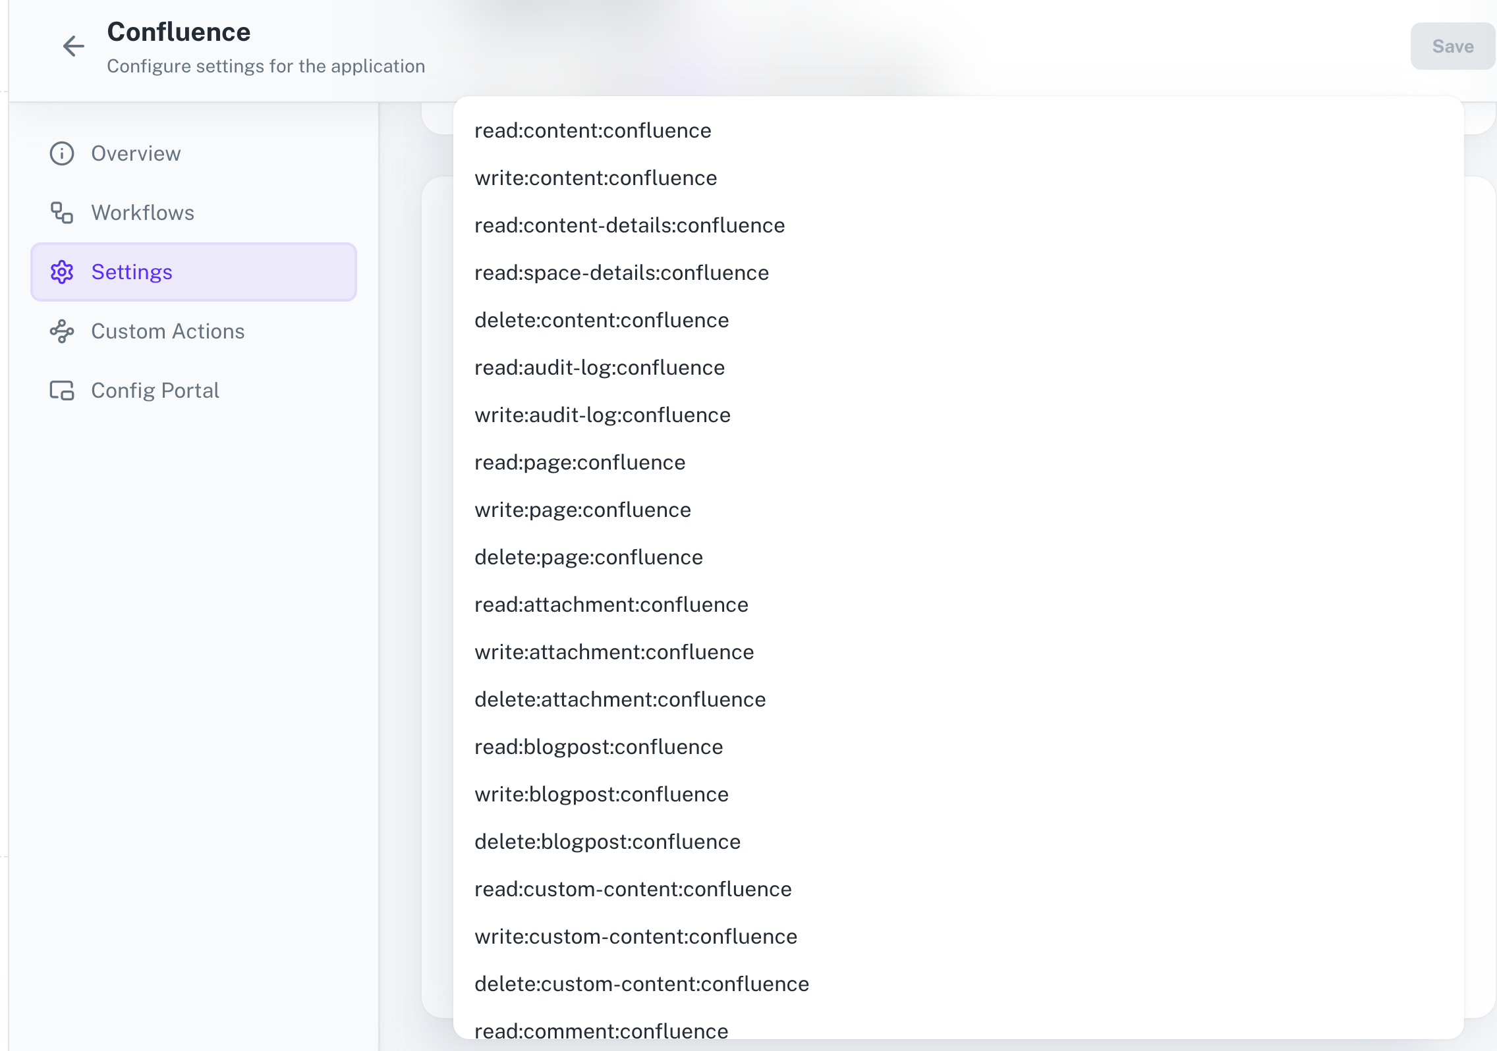
Task: Choose read:comment:confluence at list bottom
Action: [601, 1031]
